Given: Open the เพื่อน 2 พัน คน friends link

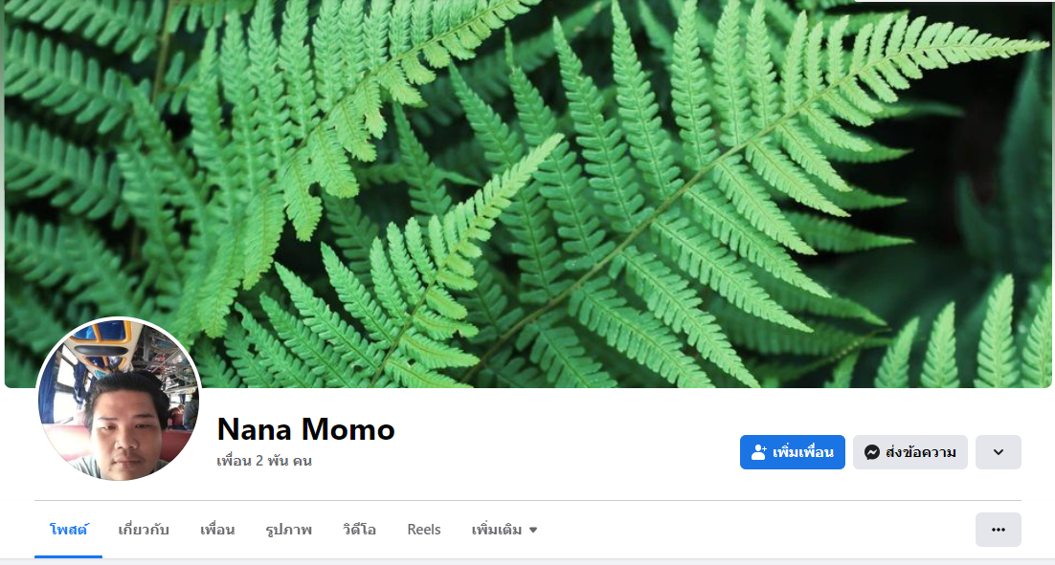Looking at the screenshot, I should tap(264, 461).
